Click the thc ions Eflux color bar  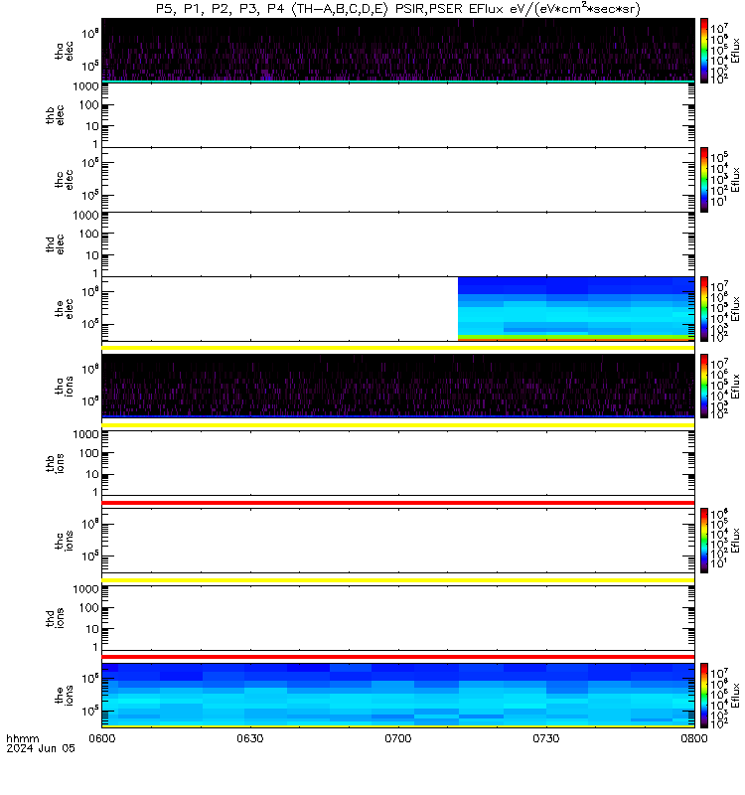pos(704,541)
